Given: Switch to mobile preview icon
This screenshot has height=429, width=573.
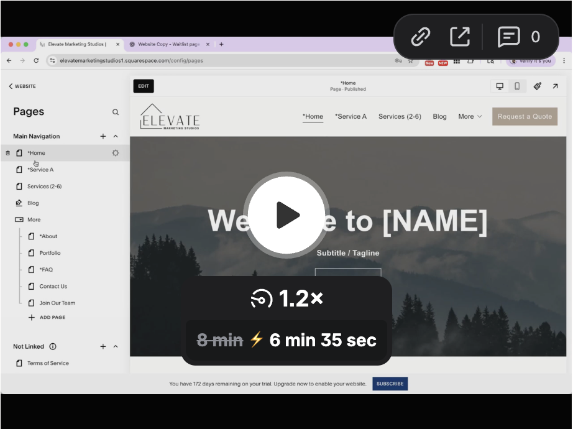Looking at the screenshot, I should coord(517,86).
